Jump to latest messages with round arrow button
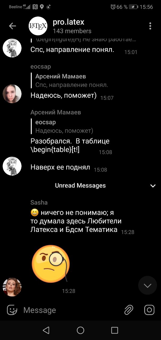161x340 pixels. [x=147, y=285]
